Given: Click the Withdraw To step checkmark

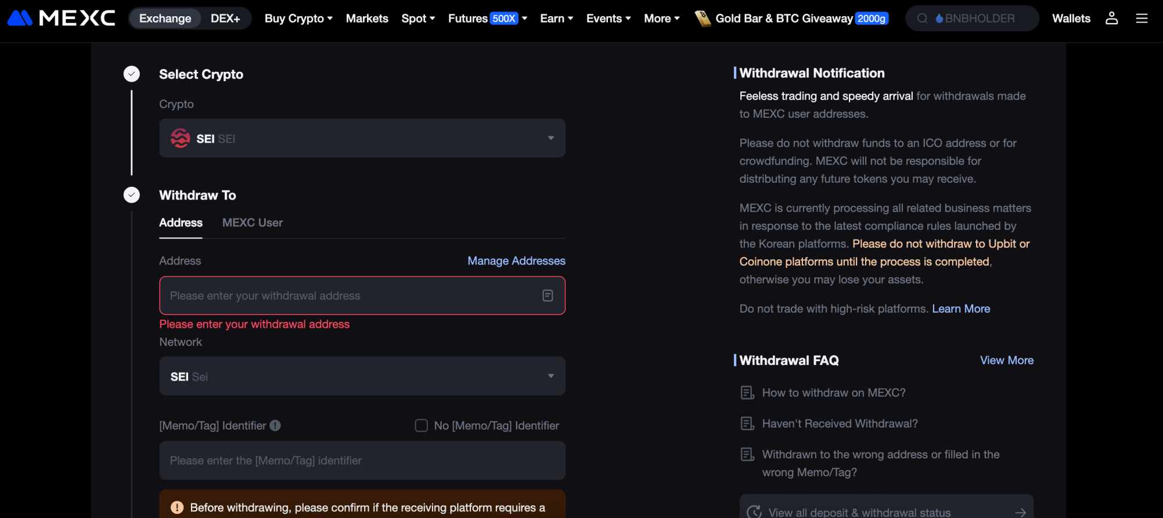Looking at the screenshot, I should pos(132,195).
